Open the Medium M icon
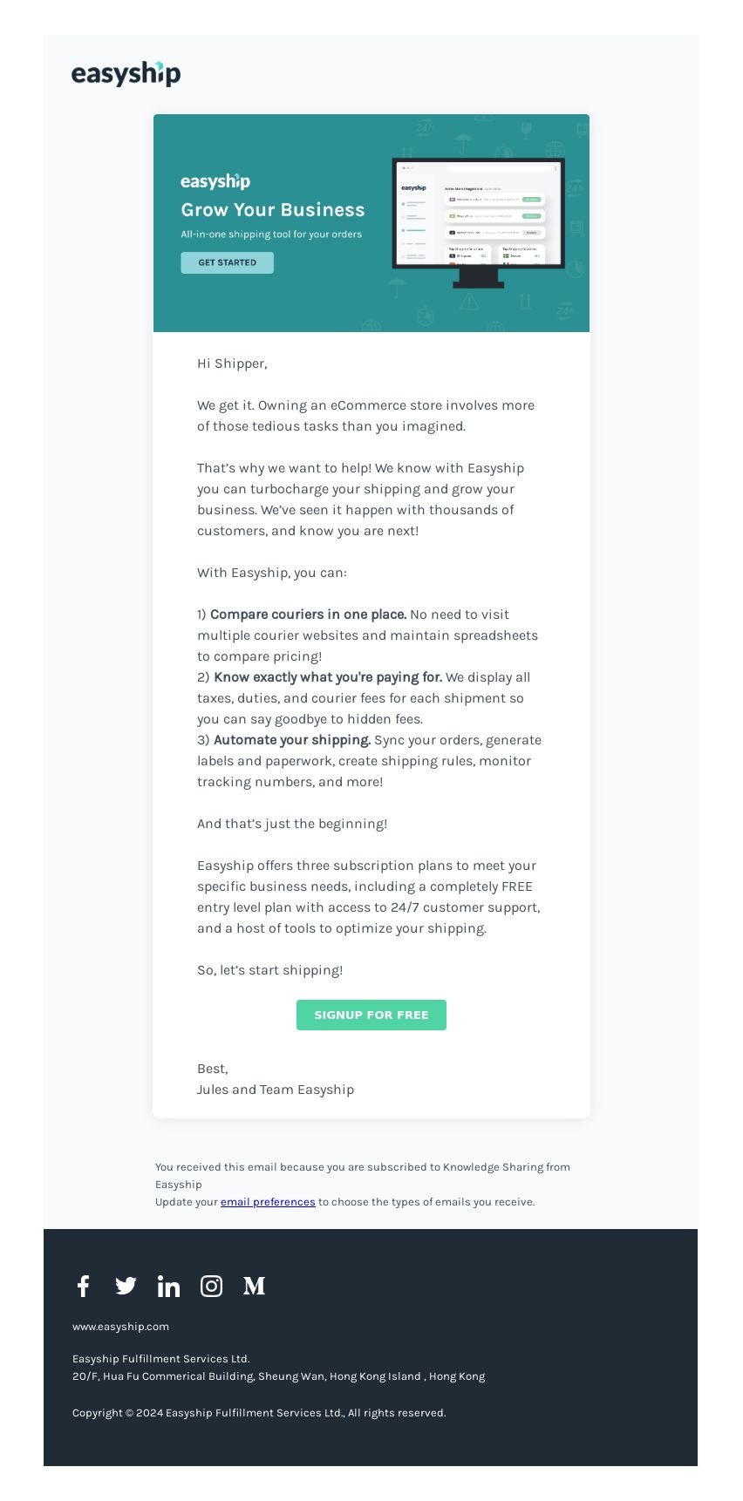 [x=254, y=1286]
